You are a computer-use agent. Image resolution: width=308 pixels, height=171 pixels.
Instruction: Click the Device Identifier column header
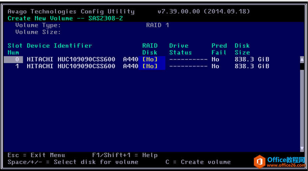[59, 46]
